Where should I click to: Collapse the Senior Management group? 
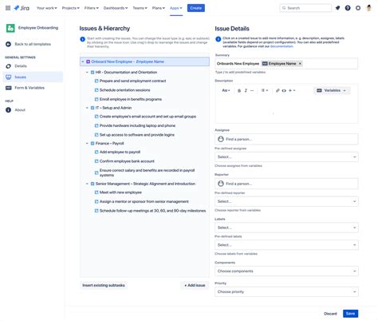[87, 184]
